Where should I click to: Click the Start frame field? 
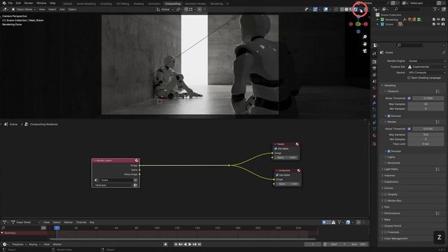point(339,244)
